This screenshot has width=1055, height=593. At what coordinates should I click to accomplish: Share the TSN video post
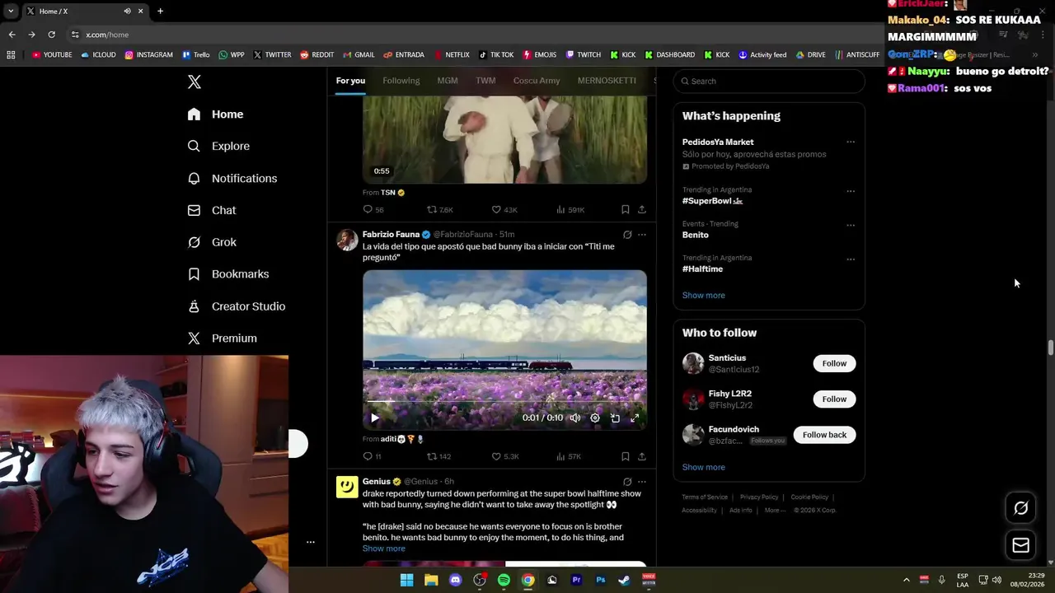641,209
